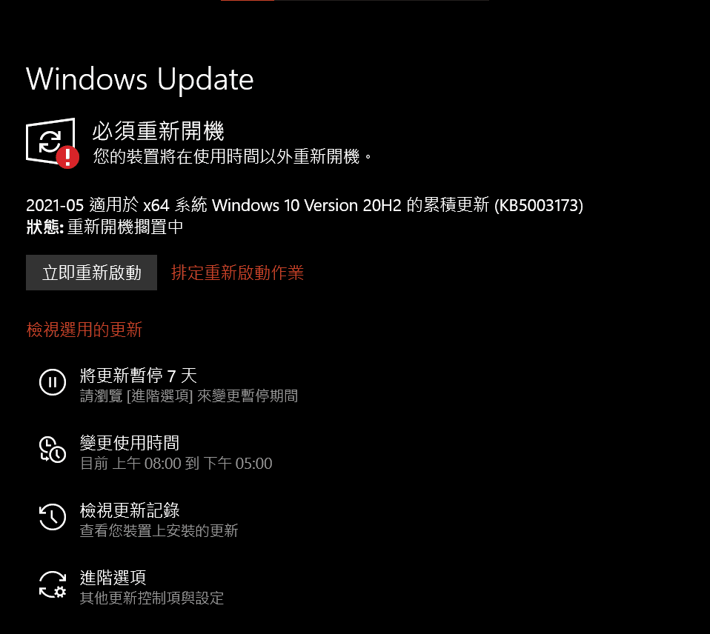Click the 其他更新控制項與設定 subtitle
Viewport: 710px width, 634px height.
pyautogui.click(x=152, y=598)
